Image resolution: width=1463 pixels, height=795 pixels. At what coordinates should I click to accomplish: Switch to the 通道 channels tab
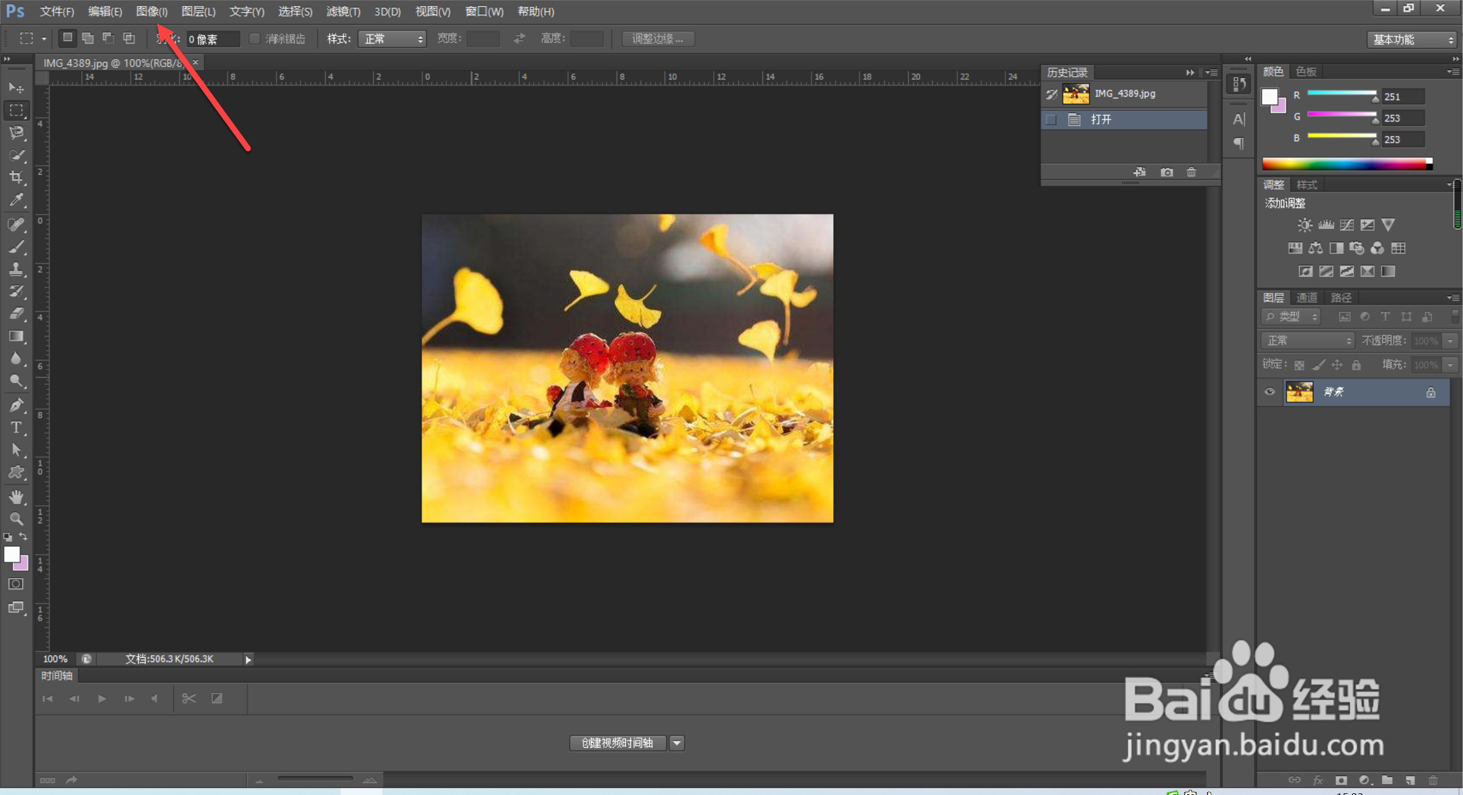[1306, 298]
